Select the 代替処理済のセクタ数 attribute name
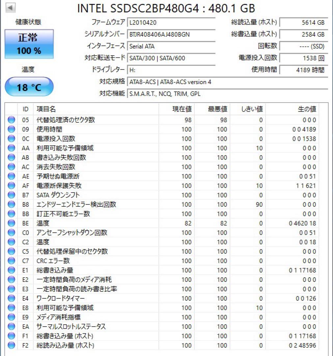Image resolution: width=333 pixels, height=356 pixels. pos(66,120)
